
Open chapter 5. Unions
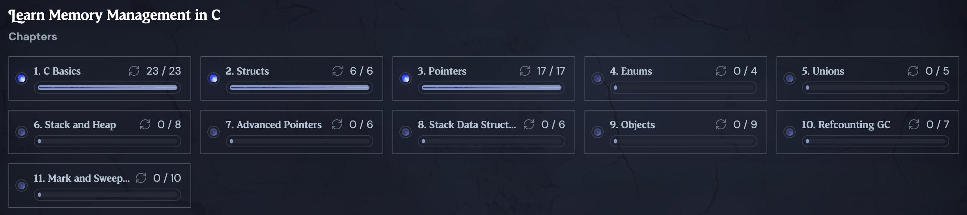(x=868, y=78)
